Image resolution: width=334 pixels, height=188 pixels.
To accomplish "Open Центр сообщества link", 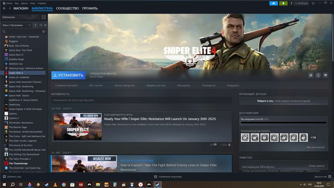I will pos(124,86).
